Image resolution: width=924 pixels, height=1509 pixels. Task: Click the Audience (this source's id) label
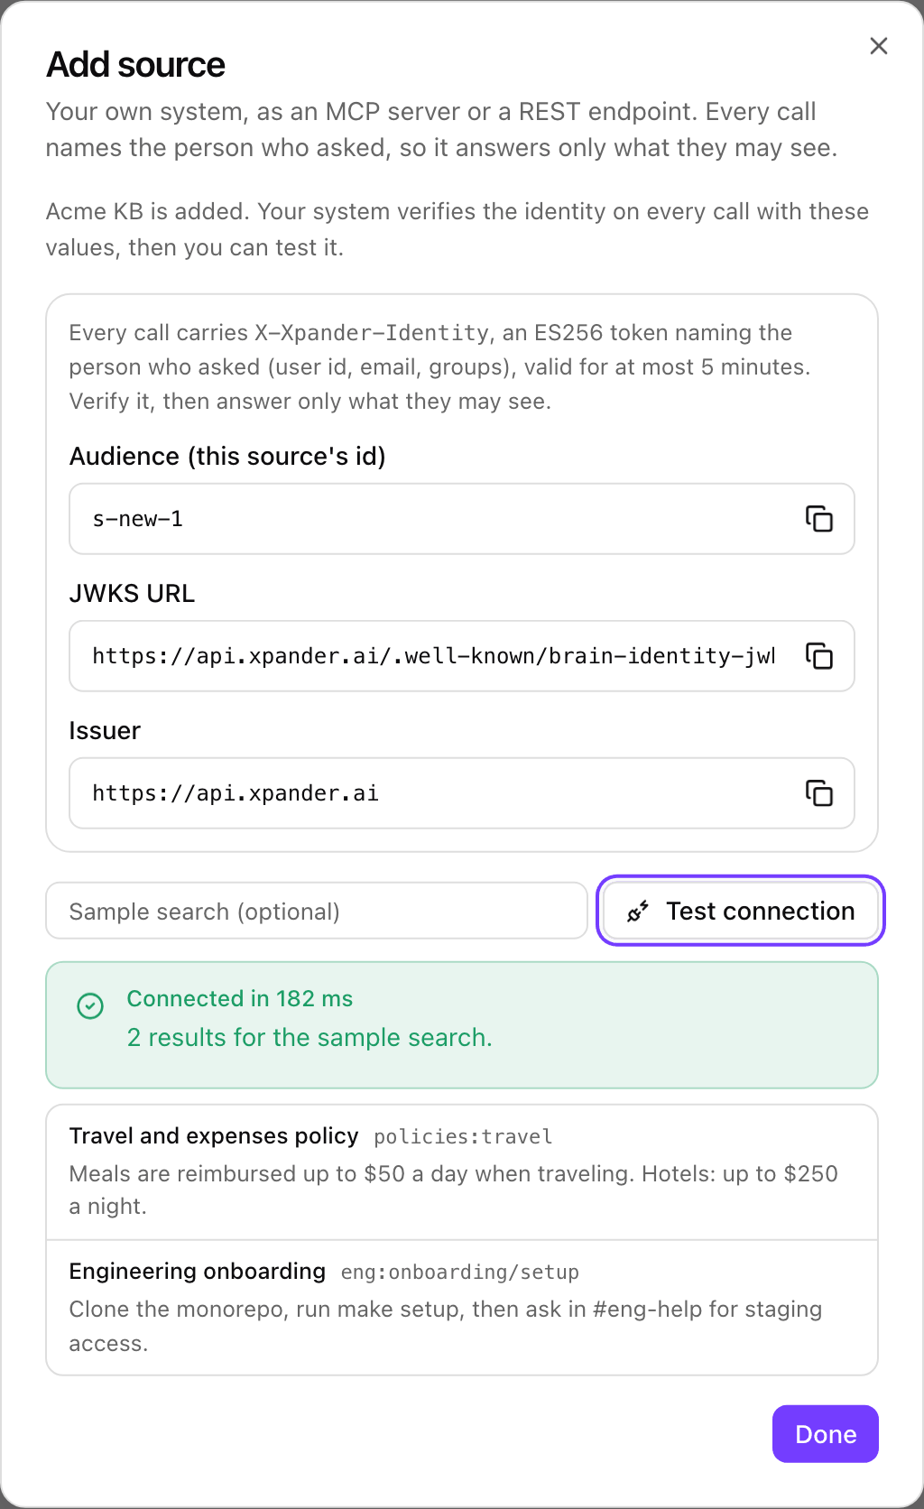(227, 456)
